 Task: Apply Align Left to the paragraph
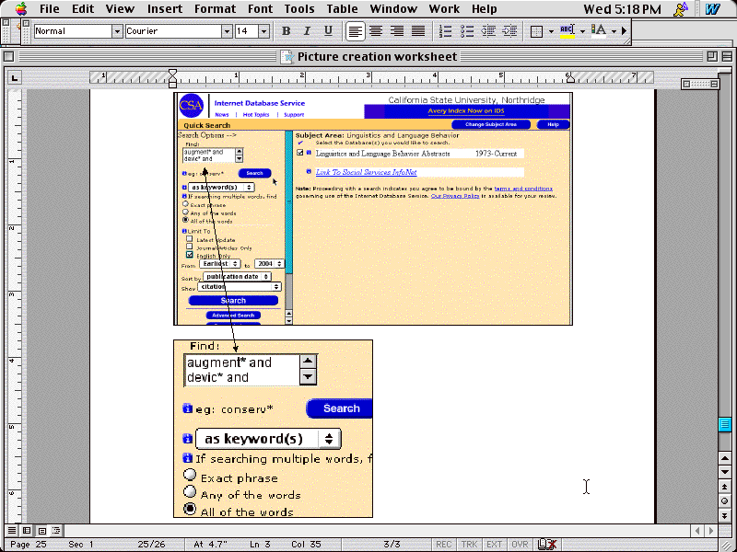coord(355,31)
